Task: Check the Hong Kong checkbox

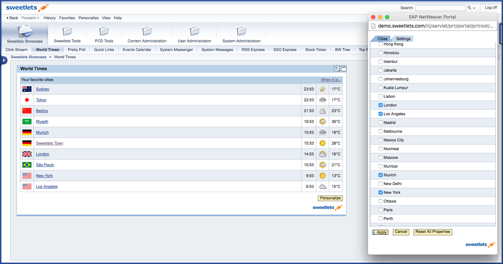Action: click(x=381, y=44)
